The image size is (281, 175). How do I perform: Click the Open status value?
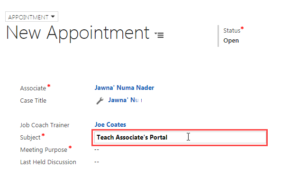[x=231, y=41]
